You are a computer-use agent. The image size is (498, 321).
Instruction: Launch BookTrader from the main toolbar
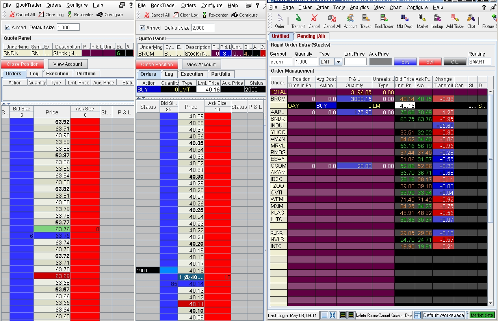(x=384, y=21)
